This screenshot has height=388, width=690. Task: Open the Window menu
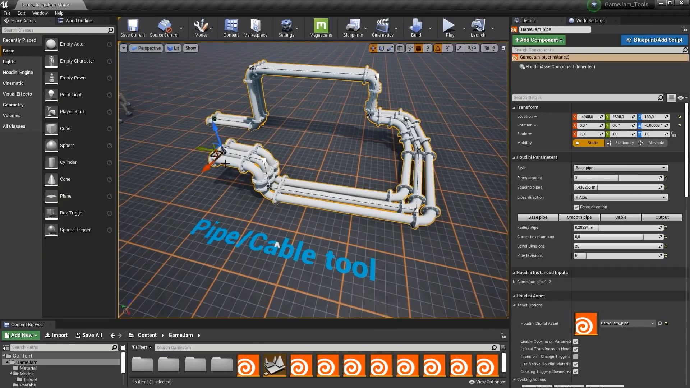tap(40, 13)
